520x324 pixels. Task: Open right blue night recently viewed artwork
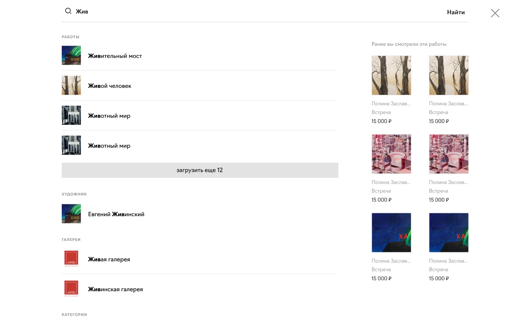click(x=448, y=233)
